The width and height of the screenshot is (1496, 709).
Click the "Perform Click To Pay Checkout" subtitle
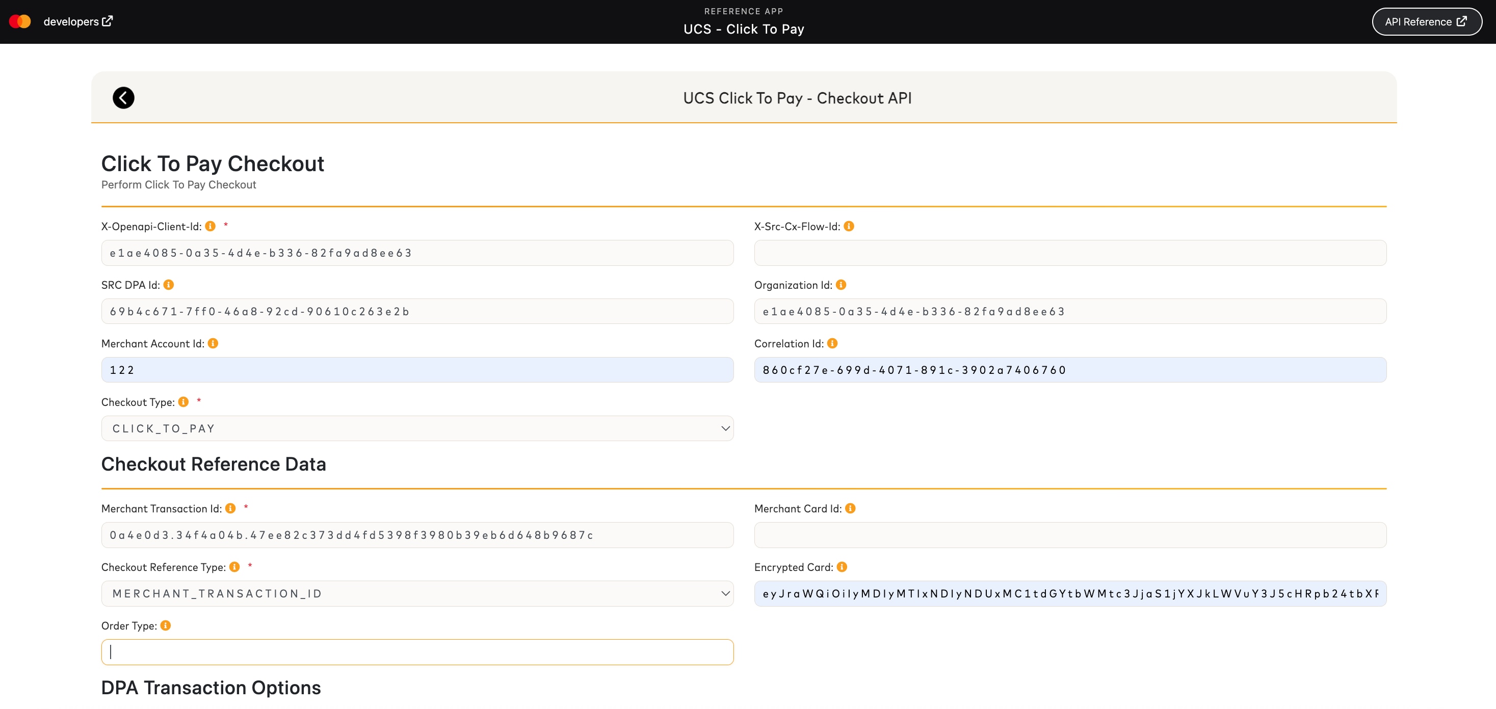click(178, 184)
